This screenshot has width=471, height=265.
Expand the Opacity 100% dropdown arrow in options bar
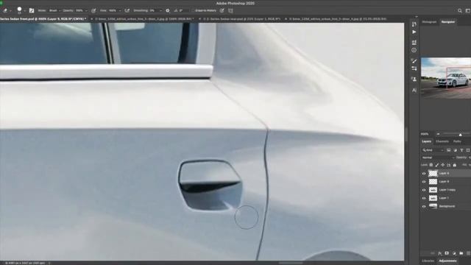pyautogui.click(x=86, y=10)
